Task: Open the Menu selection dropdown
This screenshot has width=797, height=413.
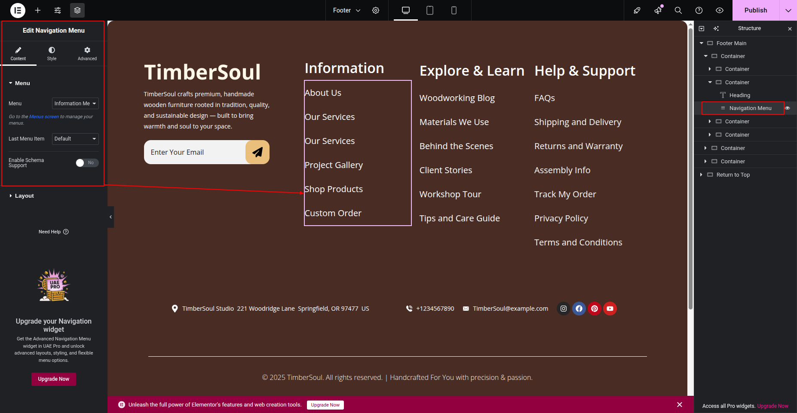Action: click(x=75, y=104)
